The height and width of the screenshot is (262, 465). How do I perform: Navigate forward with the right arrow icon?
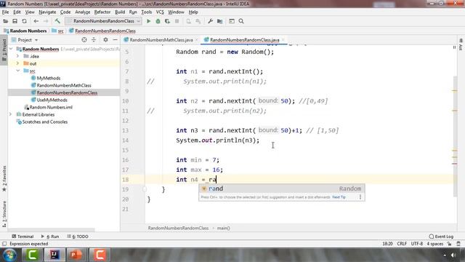(x=45, y=21)
